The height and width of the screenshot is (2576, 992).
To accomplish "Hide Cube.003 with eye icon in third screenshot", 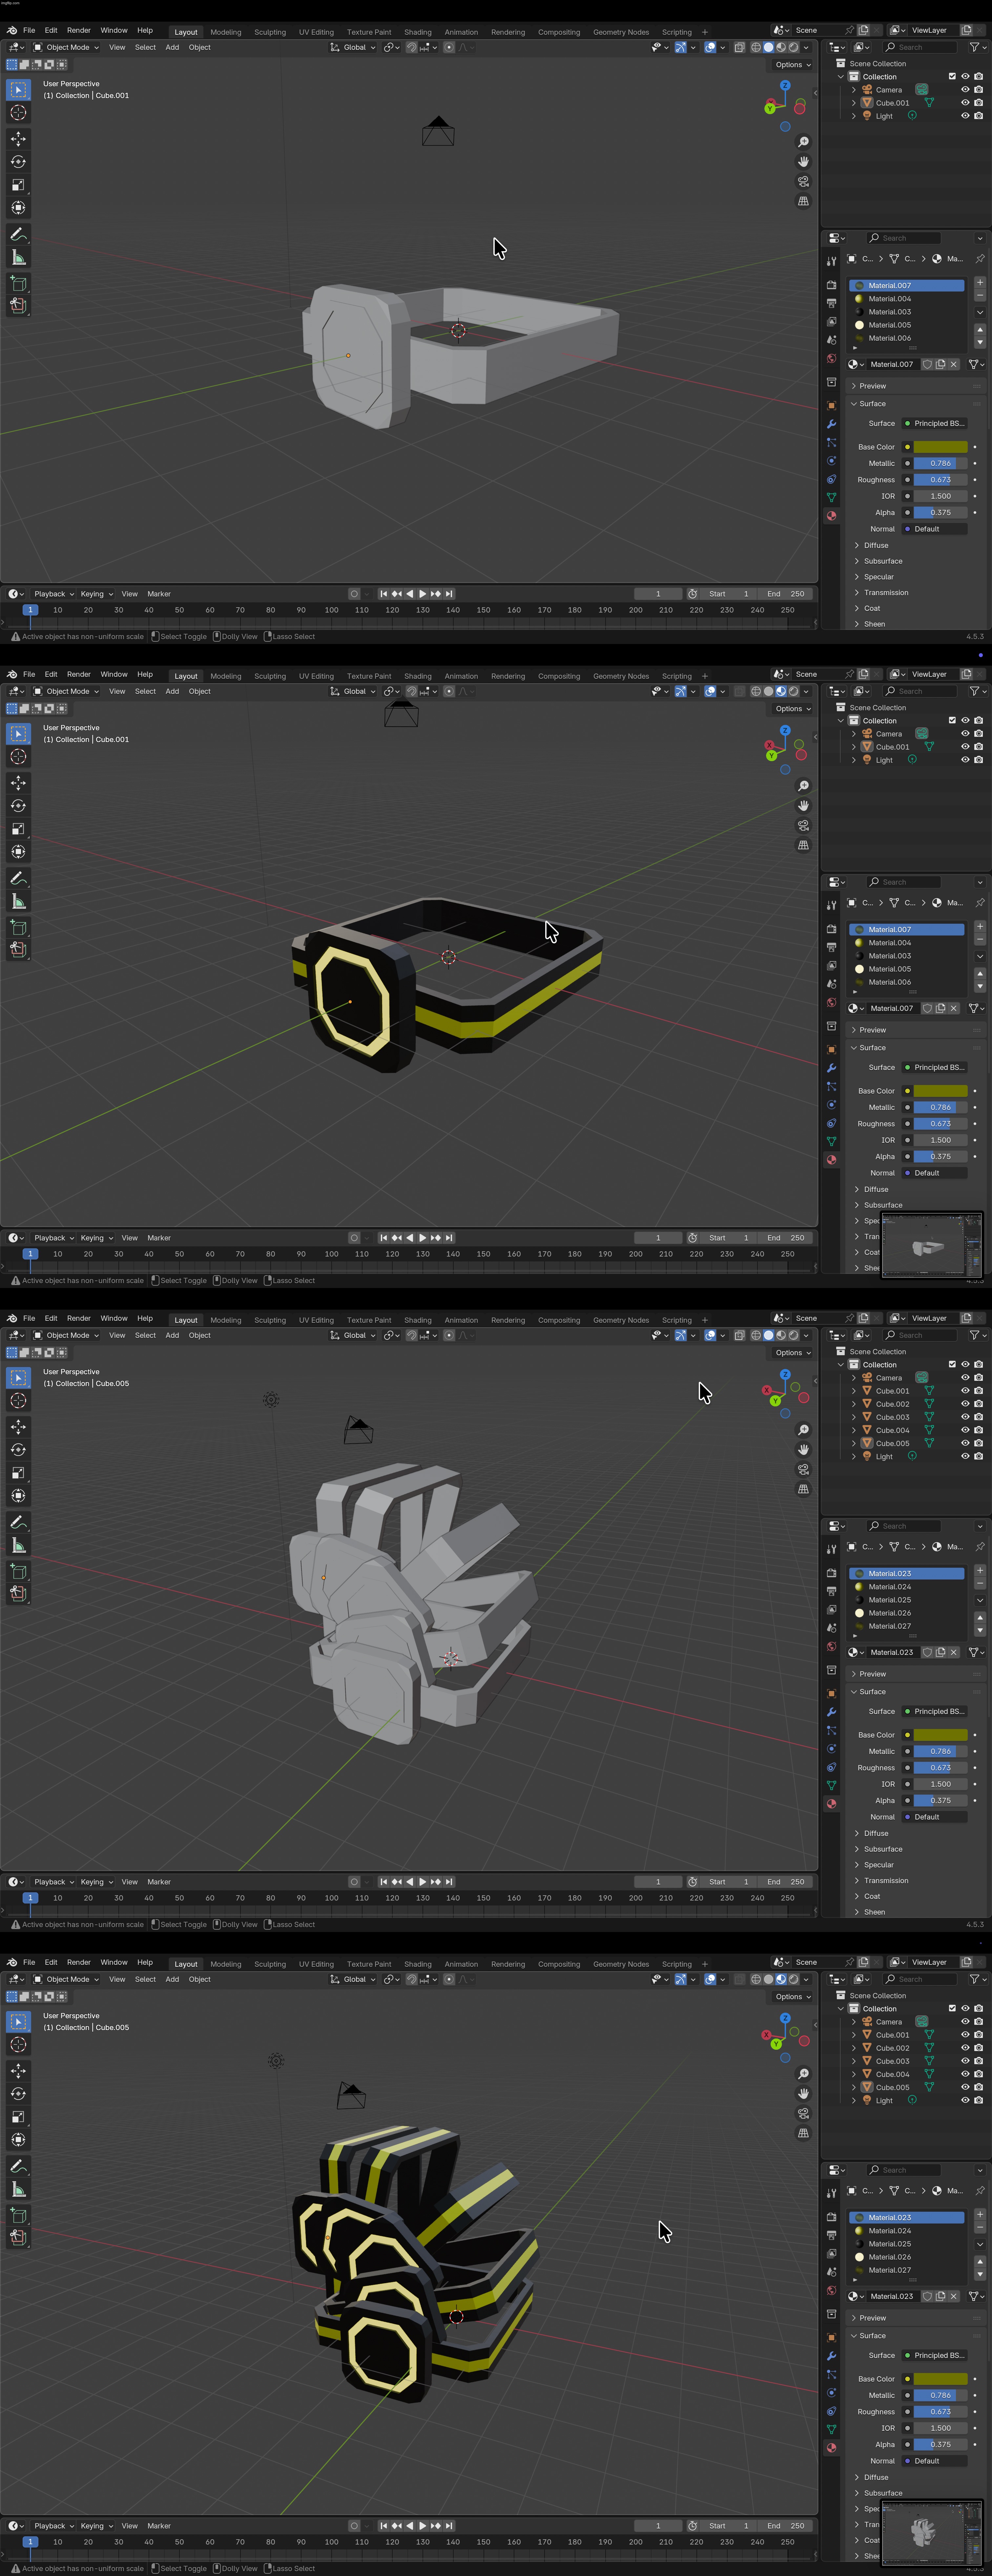I will coord(965,1417).
